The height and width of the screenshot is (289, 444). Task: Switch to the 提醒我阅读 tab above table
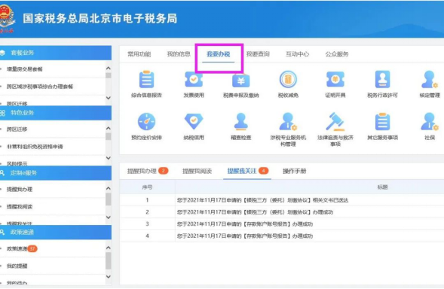pyautogui.click(x=197, y=171)
